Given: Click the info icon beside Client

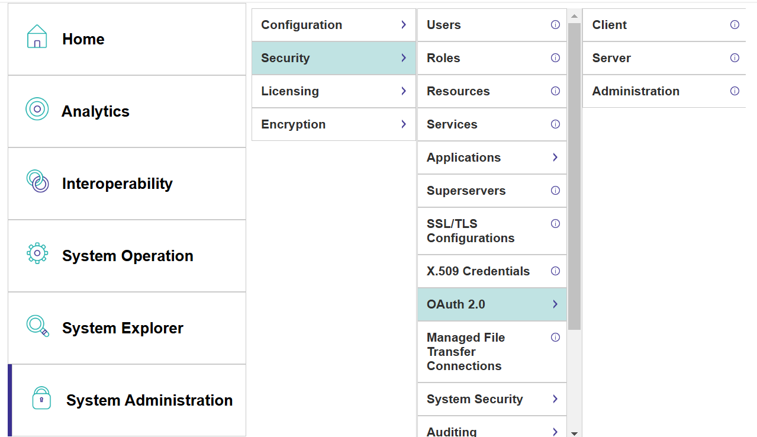Looking at the screenshot, I should click(735, 25).
